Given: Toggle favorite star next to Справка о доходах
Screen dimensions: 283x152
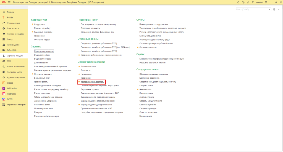Looking at the screenshot, I should tap(138, 47).
